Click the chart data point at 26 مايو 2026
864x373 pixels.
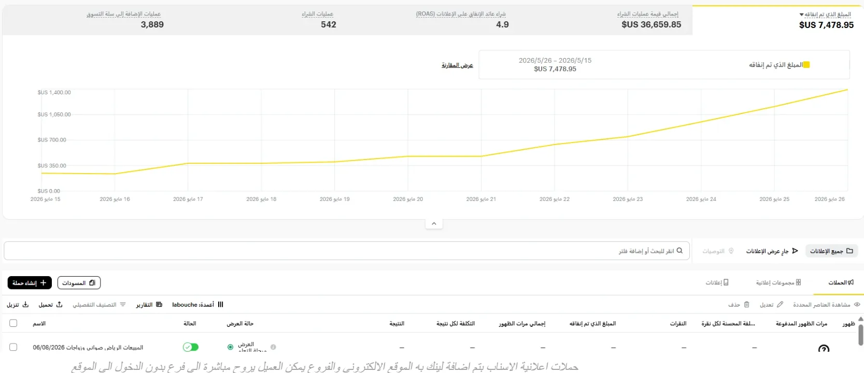tap(847, 90)
